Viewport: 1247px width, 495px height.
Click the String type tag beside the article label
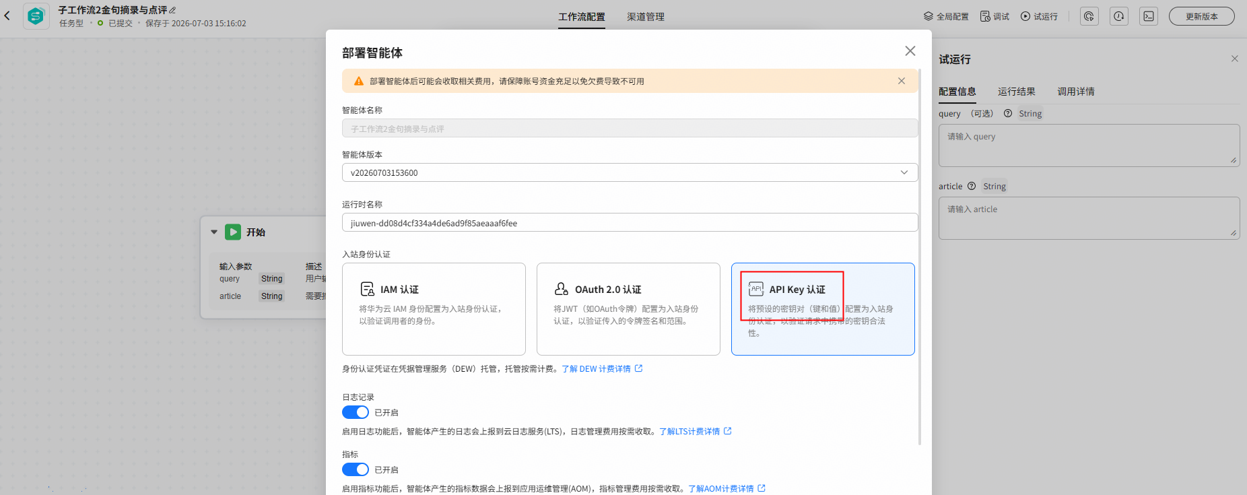995,187
